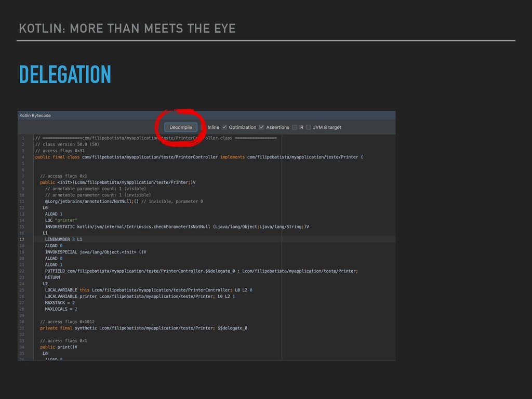Click the 'LDC "printer"' line
Screen dimensions: 532x399
pyautogui.click(x=61, y=220)
